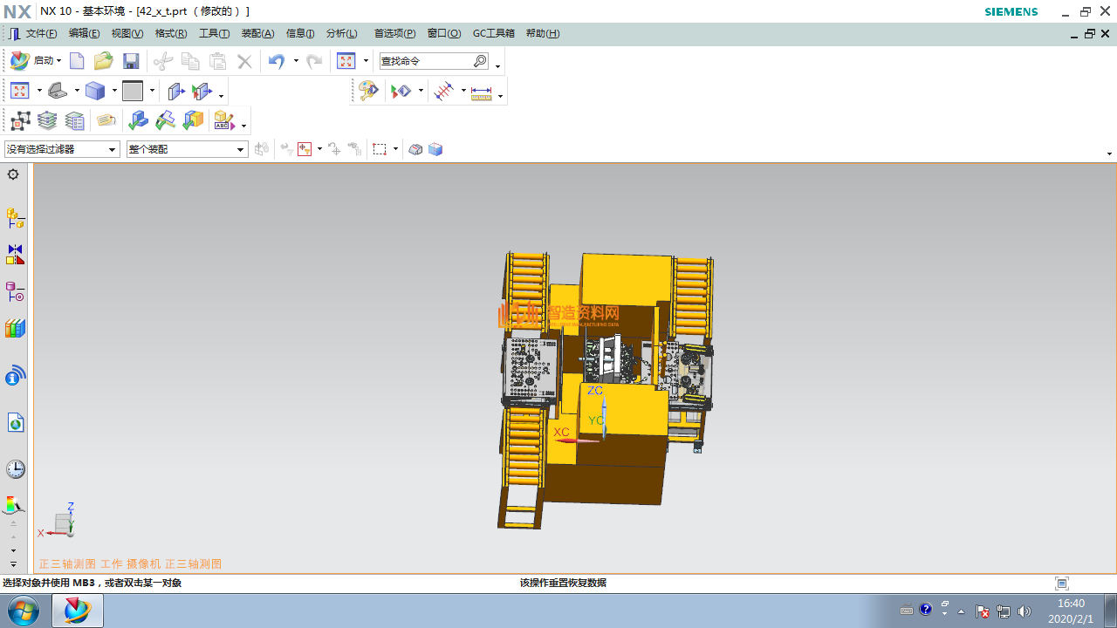This screenshot has width=1117, height=628.
Task: Open the Web Browser sidebar icon
Action: click(15, 423)
